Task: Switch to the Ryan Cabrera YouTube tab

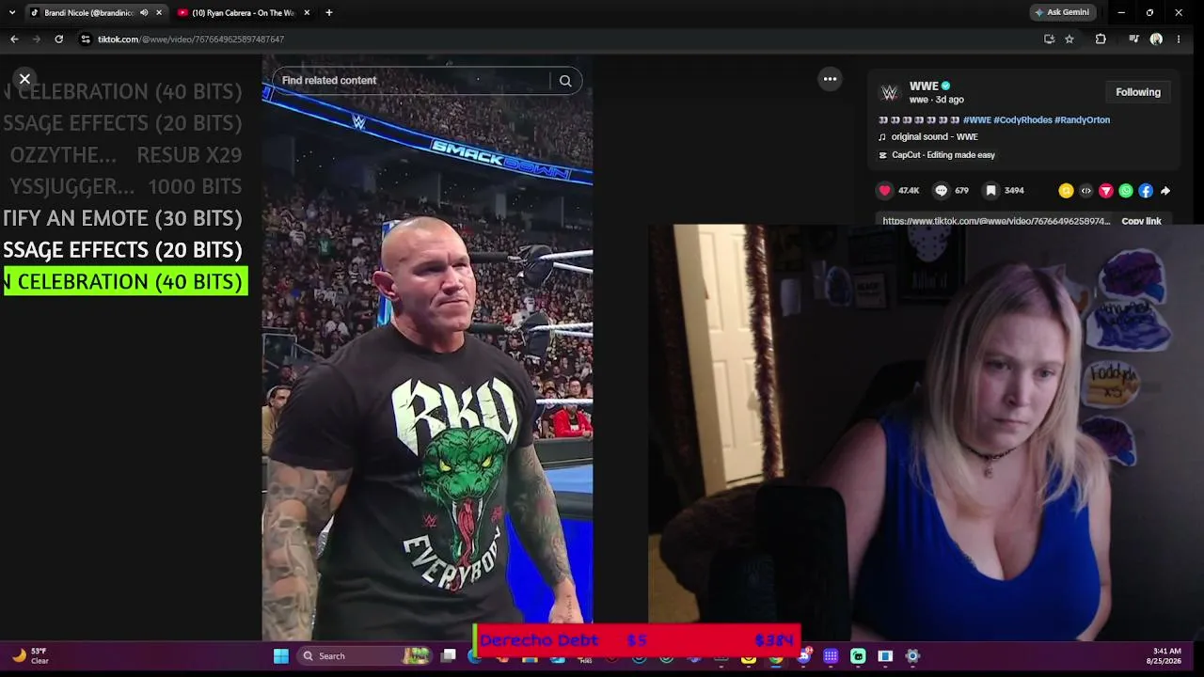Action: [244, 13]
